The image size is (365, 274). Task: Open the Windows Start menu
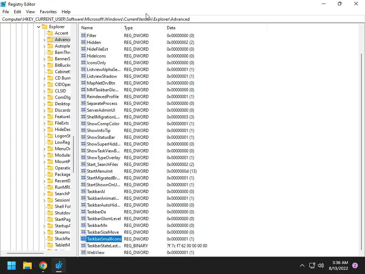[11, 265]
